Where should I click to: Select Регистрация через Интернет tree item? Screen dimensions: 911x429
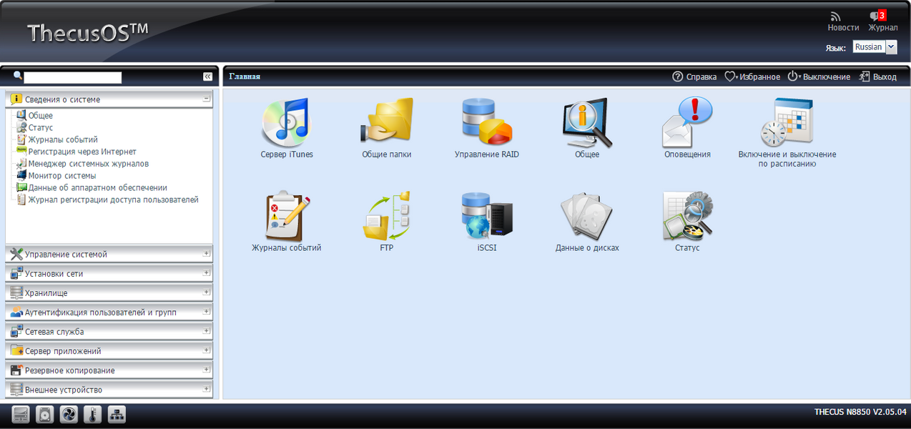point(82,152)
